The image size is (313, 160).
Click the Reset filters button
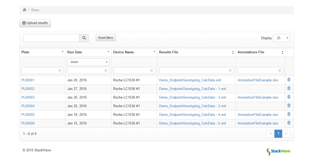click(x=105, y=37)
